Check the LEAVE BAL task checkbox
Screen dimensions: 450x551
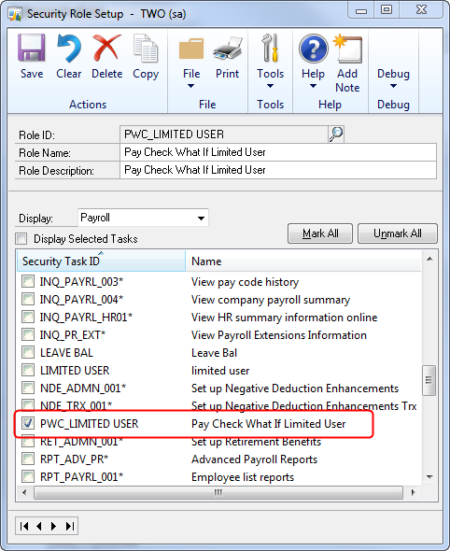pyautogui.click(x=28, y=352)
